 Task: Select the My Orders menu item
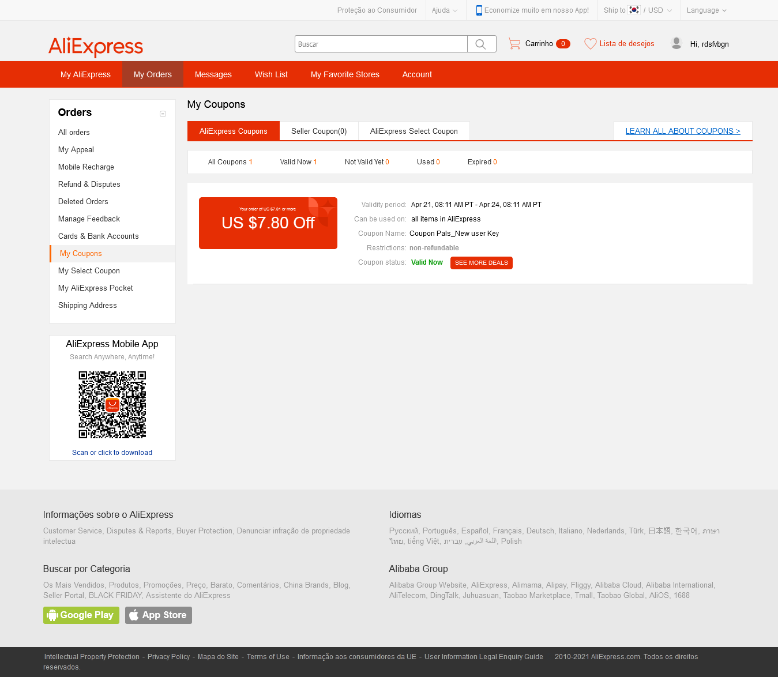(x=153, y=74)
